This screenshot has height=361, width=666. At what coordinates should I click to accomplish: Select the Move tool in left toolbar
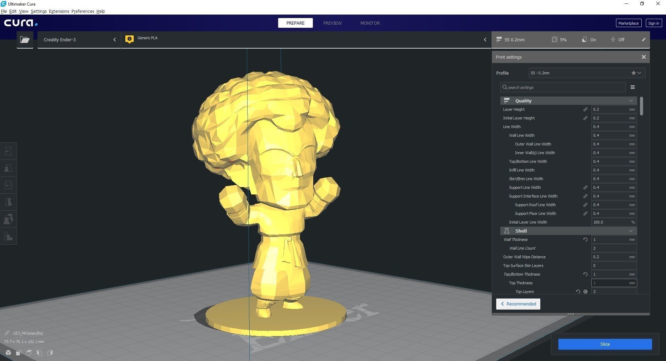tap(8, 151)
